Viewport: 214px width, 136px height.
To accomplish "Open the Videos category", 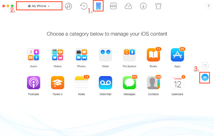I will [x=58, y=55].
